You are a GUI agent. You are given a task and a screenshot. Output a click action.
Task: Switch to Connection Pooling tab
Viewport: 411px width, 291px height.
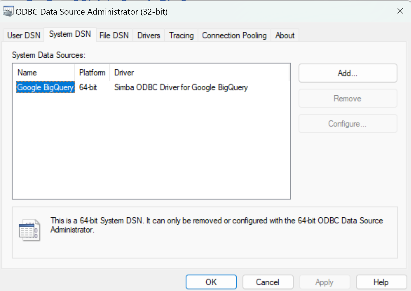(x=234, y=35)
